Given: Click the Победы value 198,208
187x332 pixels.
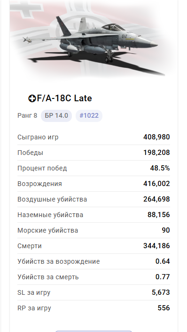Looking at the screenshot, I should (x=156, y=153).
